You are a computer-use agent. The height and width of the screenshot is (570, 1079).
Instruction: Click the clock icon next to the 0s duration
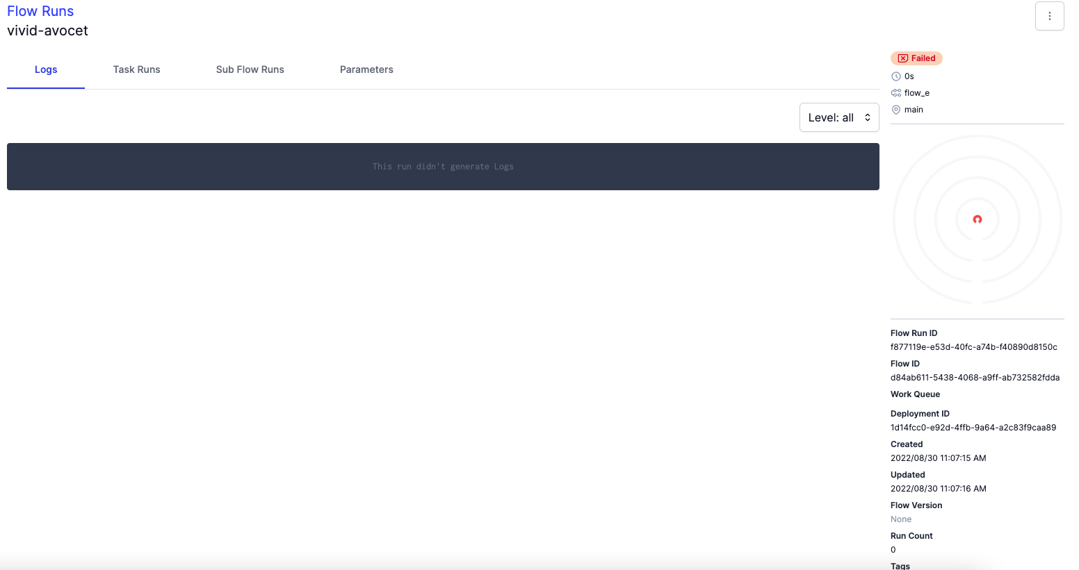(896, 76)
